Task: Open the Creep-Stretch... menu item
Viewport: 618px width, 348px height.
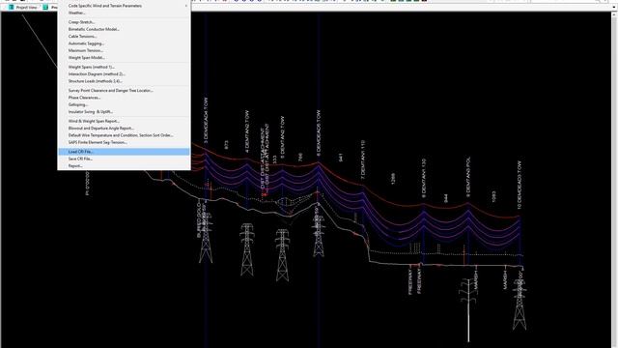Action: coord(125,22)
